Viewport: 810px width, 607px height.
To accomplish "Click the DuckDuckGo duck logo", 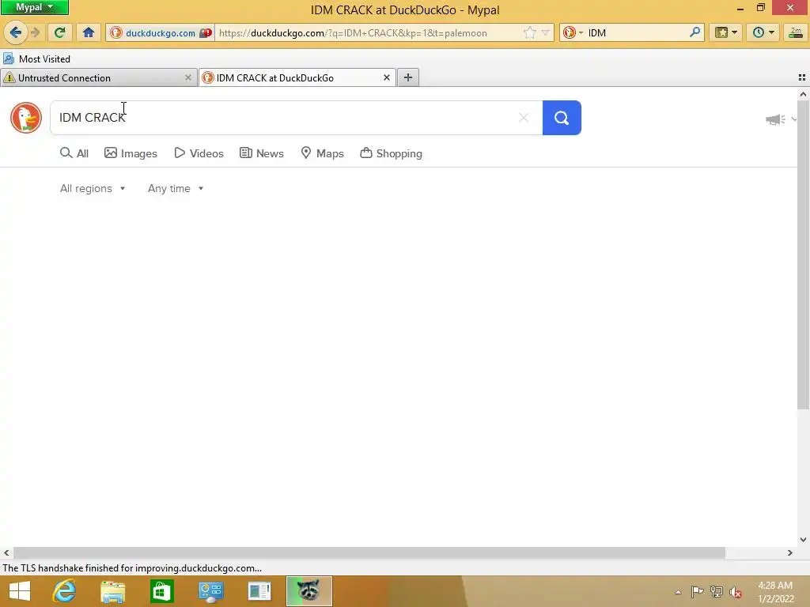I will click(x=26, y=118).
